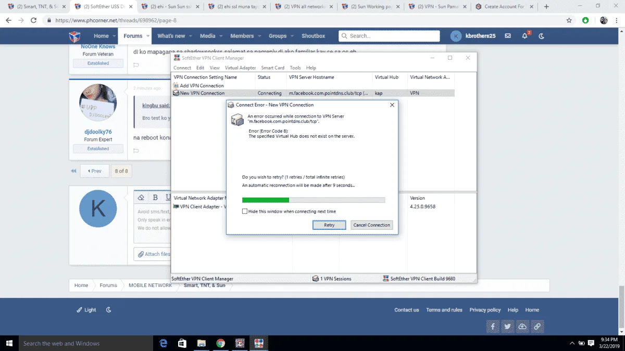Click the 'Connecting' status cell
Viewport: 625px width, 351px height.
coord(270,93)
